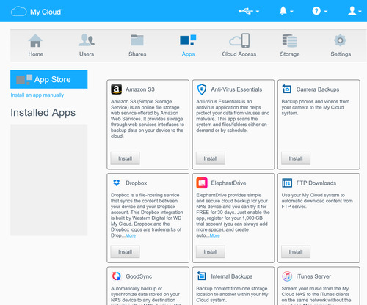The height and width of the screenshot is (305, 367).
Task: Click the GoodSync title text
Action: tap(139, 276)
